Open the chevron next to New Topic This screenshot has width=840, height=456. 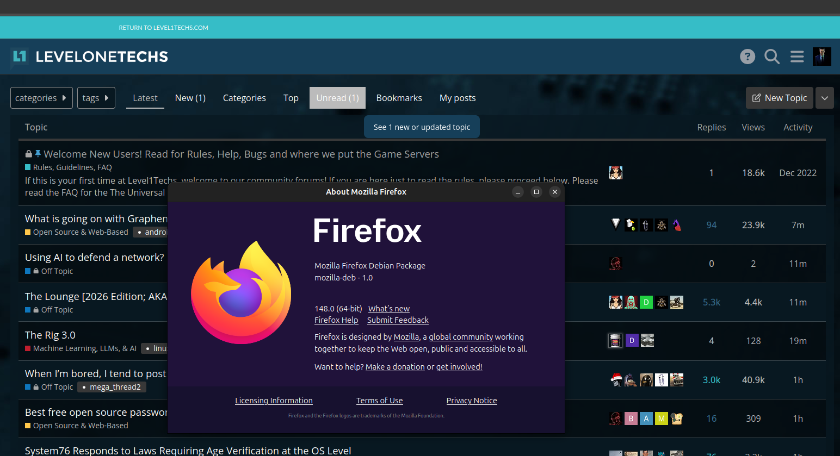click(825, 98)
